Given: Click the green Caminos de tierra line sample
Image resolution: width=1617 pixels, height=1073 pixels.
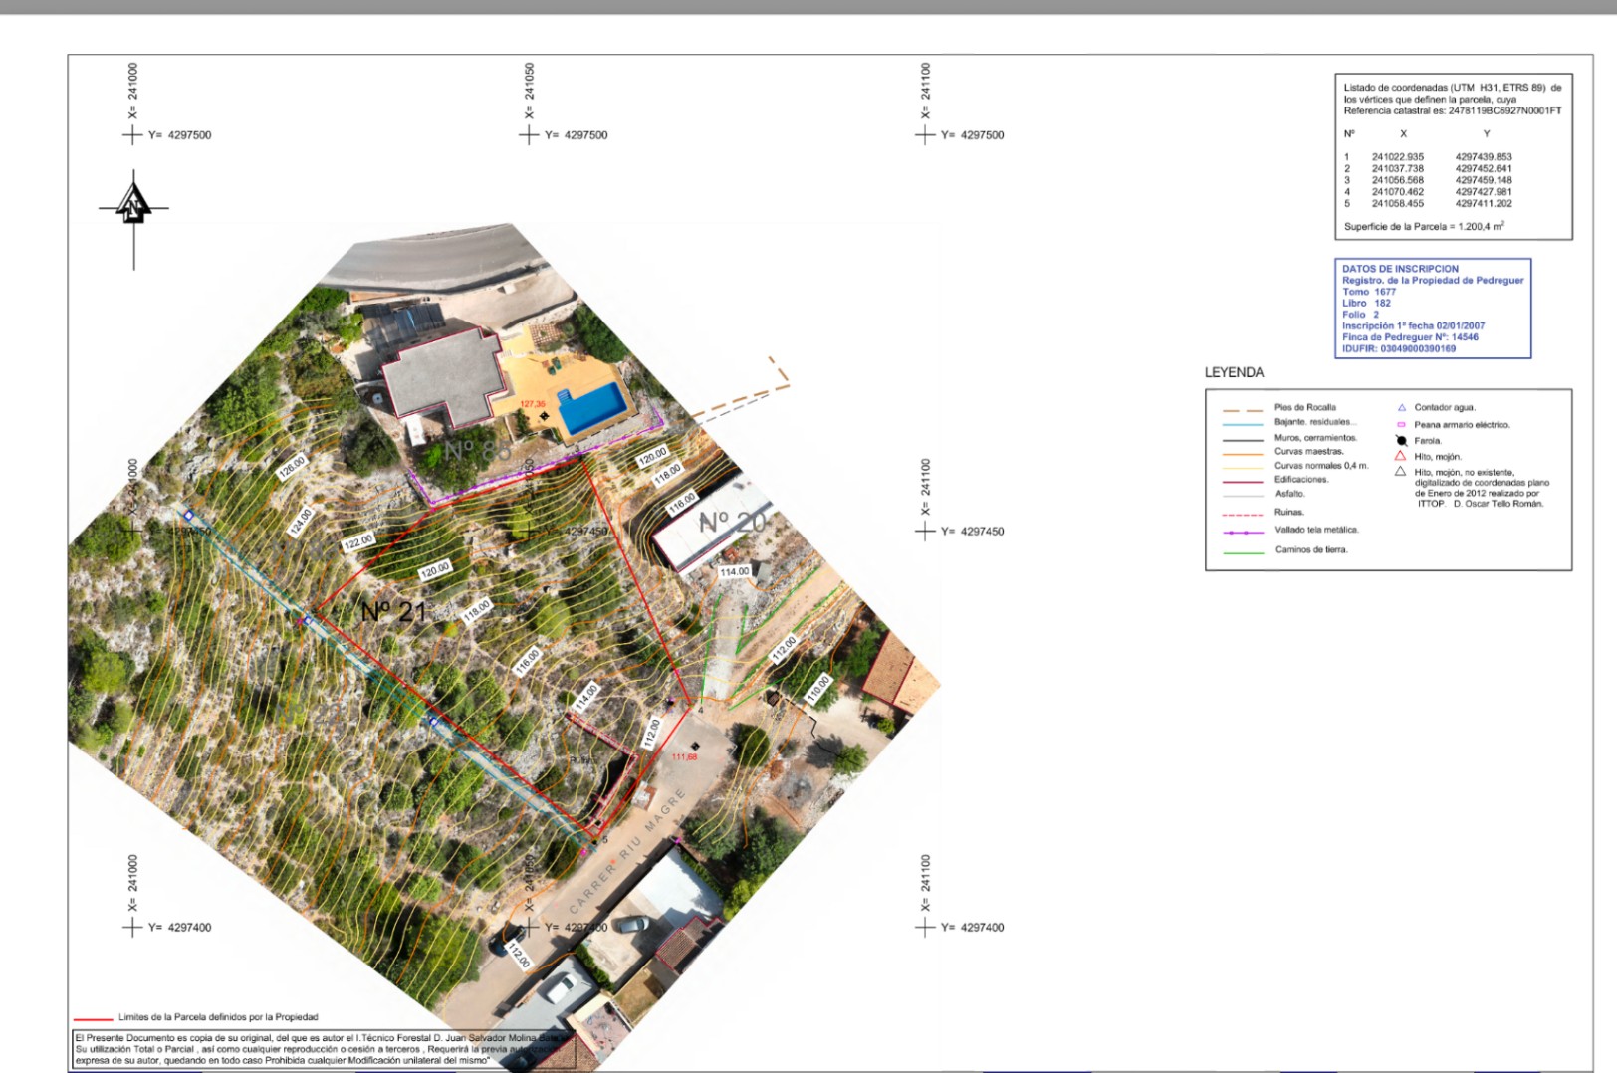Looking at the screenshot, I should 1242,552.
